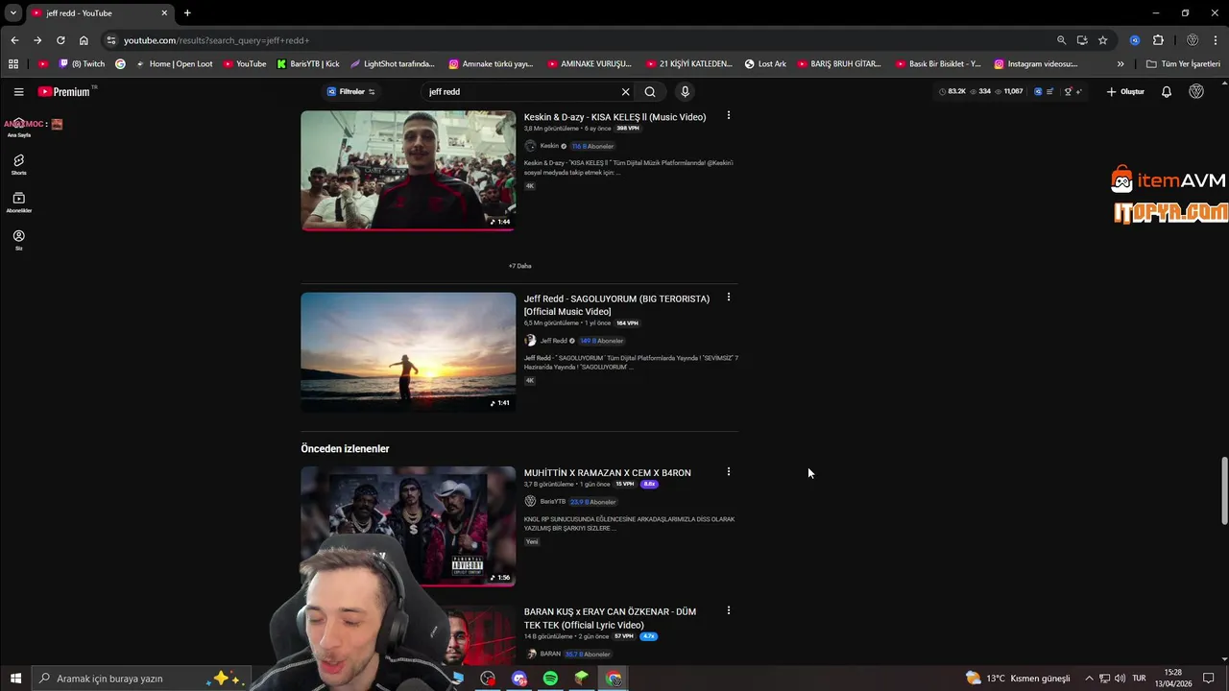
Task: Click the Windows taskbar search box
Action: [x=141, y=679]
